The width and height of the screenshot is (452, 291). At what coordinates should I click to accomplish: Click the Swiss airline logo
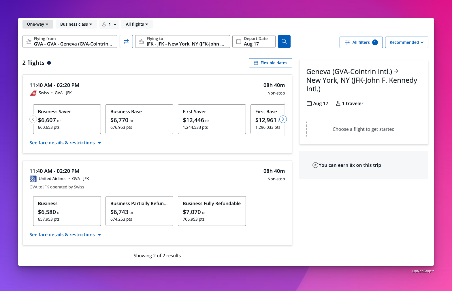[x=33, y=93]
